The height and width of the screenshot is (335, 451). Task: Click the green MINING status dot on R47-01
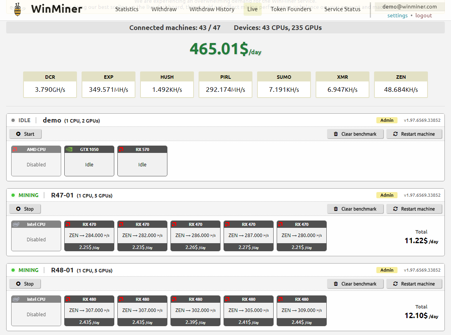13,195
